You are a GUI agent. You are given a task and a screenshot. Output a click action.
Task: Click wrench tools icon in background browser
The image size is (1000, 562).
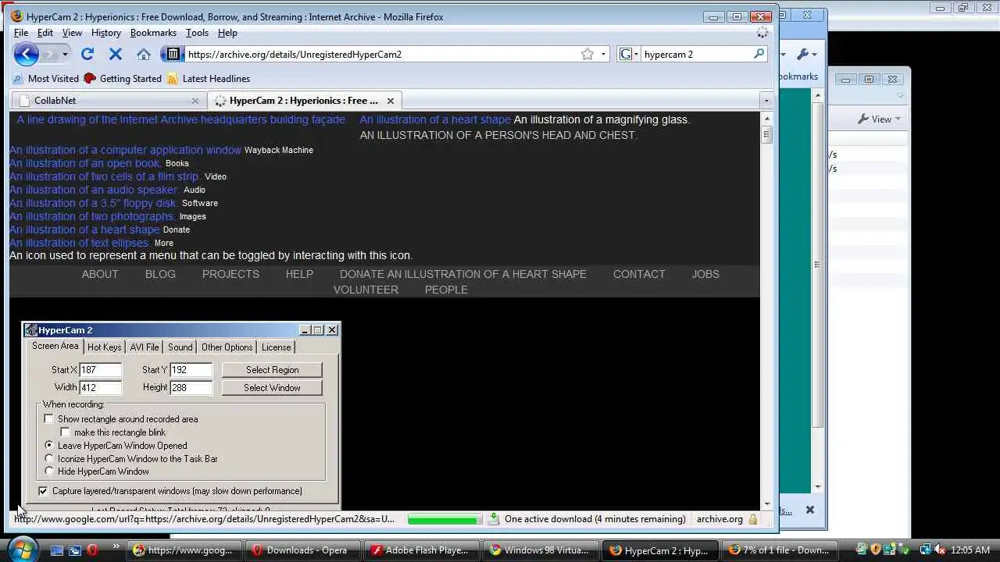802,54
